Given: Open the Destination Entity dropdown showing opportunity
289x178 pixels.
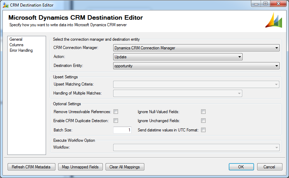Looking at the screenshot, I should [196, 66].
